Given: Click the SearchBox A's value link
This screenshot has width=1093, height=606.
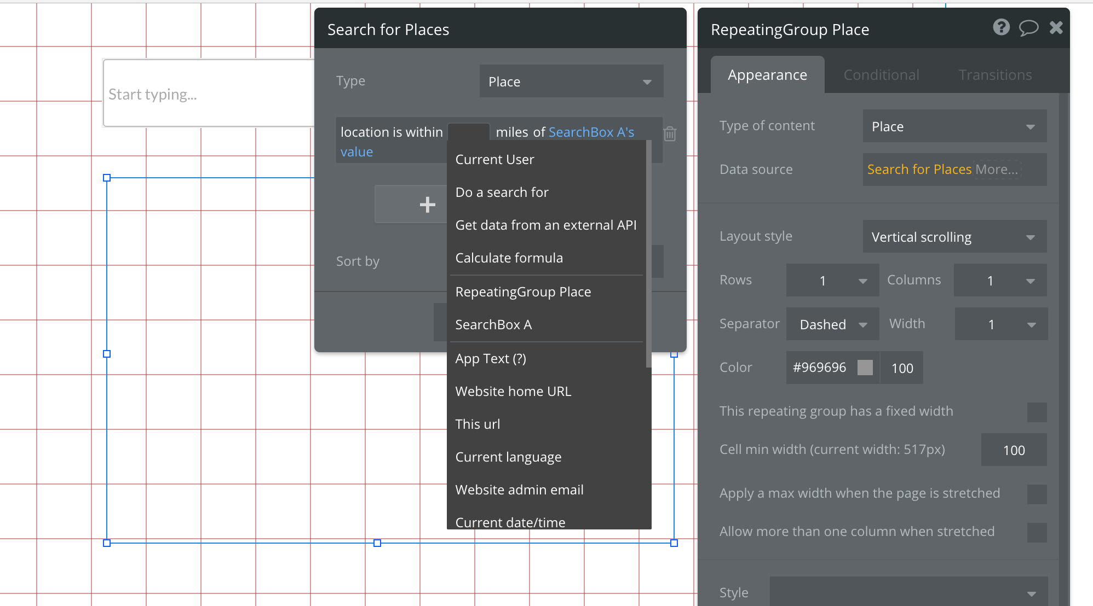Looking at the screenshot, I should 591,132.
